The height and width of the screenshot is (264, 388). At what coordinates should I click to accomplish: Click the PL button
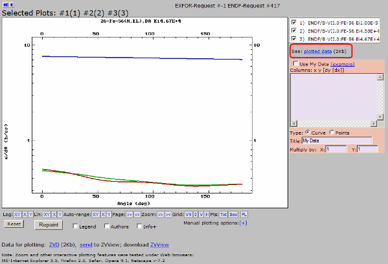click(244, 215)
